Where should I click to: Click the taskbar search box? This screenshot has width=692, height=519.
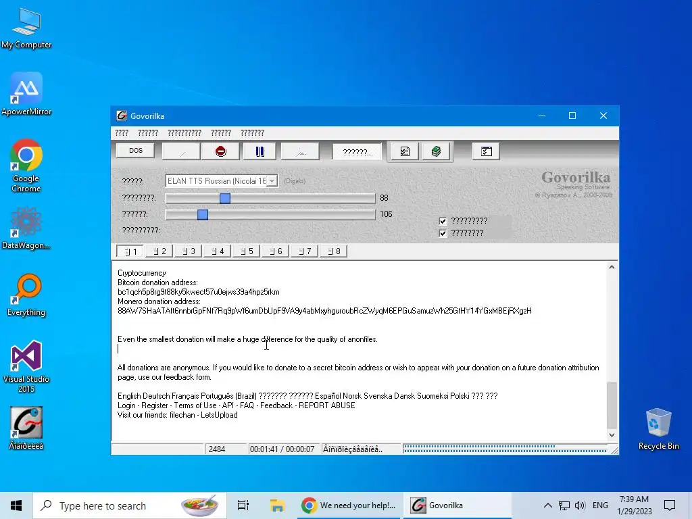[130, 505]
